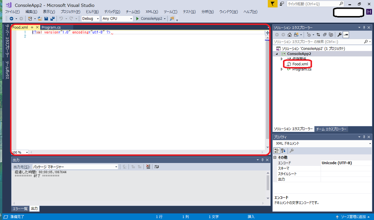Collapse the その他 property category
Viewport: 374px width, 220px height.
(275, 157)
